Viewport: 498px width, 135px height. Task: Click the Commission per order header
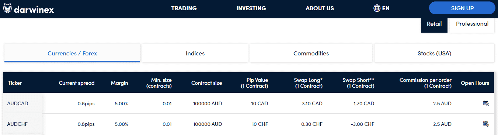pyautogui.click(x=425, y=83)
